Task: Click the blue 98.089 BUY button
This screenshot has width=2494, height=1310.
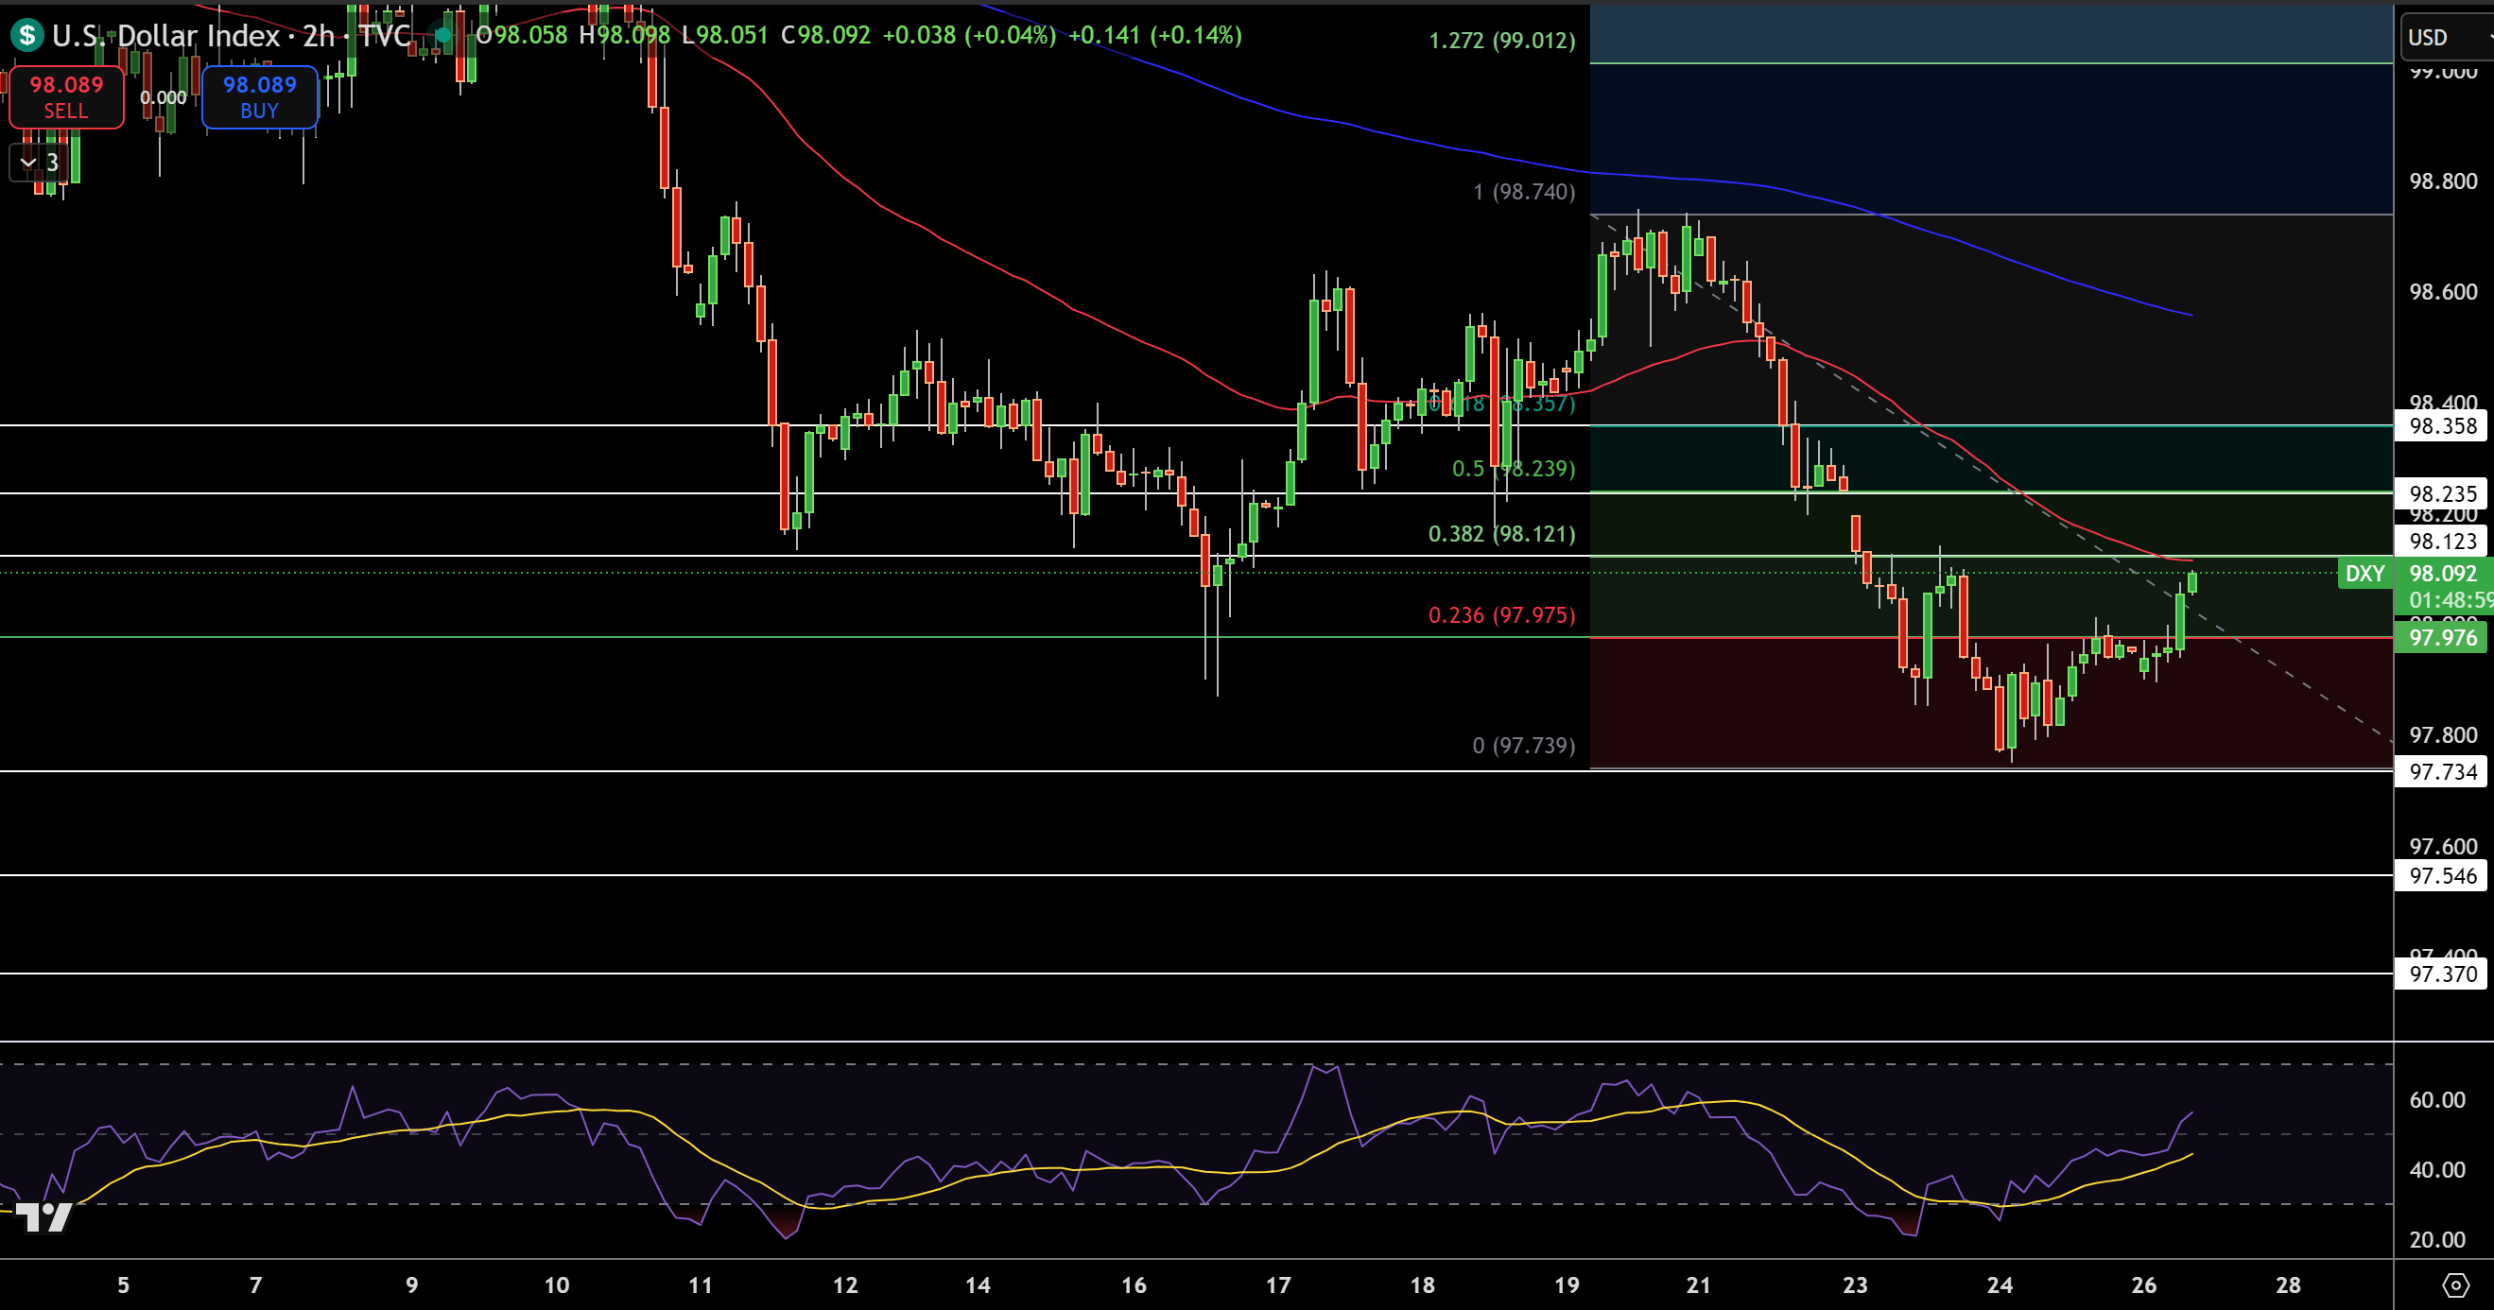Action: pyautogui.click(x=259, y=96)
